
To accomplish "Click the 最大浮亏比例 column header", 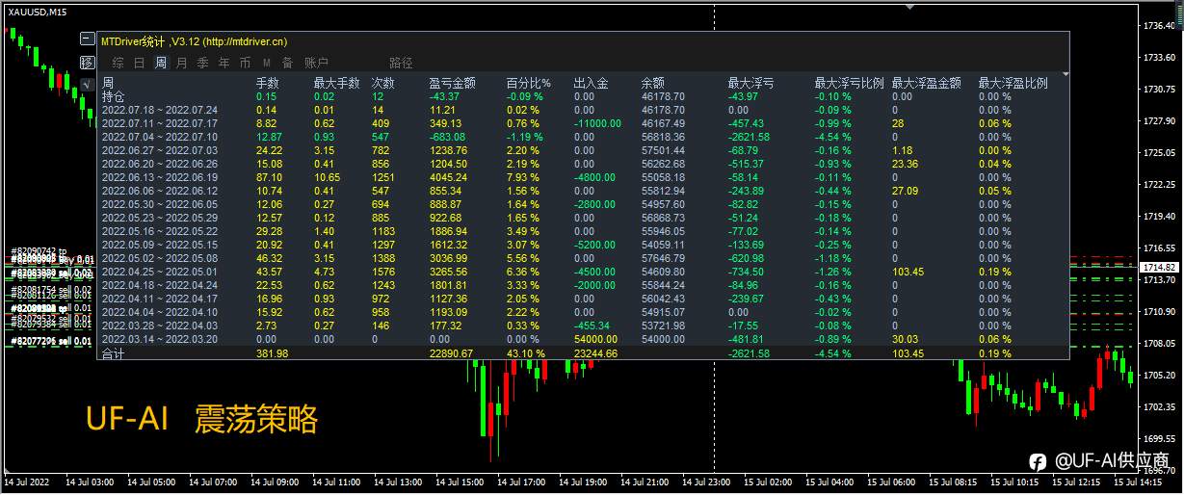I will tap(850, 84).
